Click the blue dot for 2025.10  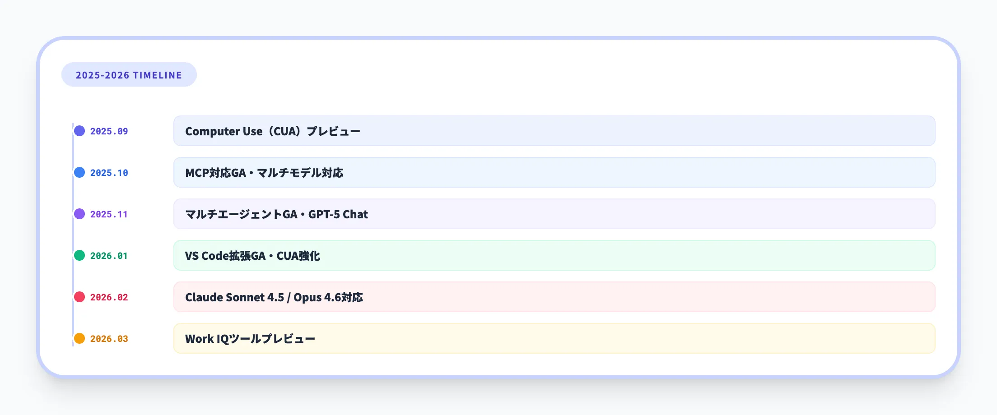point(79,172)
